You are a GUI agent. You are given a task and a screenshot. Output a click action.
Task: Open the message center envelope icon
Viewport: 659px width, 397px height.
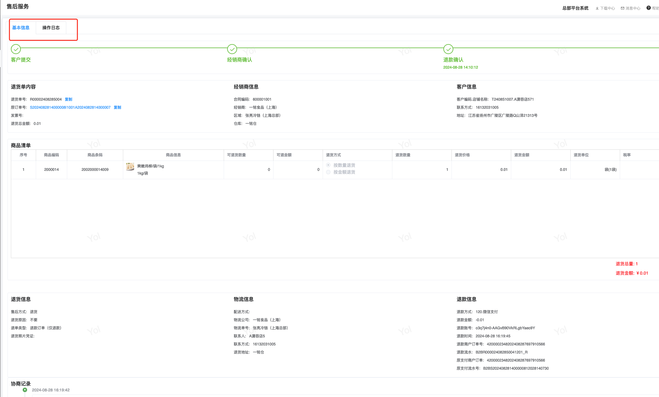pos(622,8)
